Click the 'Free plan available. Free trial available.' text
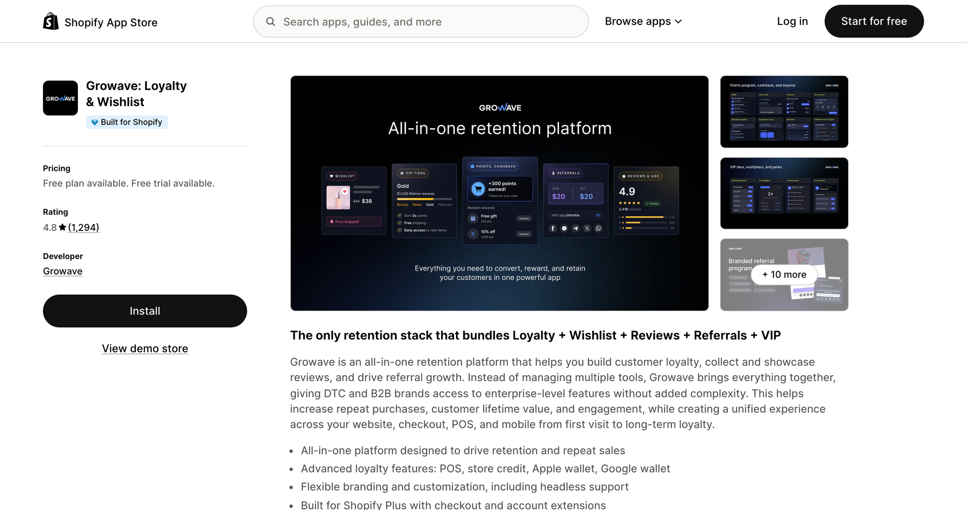This screenshot has width=967, height=510. [129, 184]
